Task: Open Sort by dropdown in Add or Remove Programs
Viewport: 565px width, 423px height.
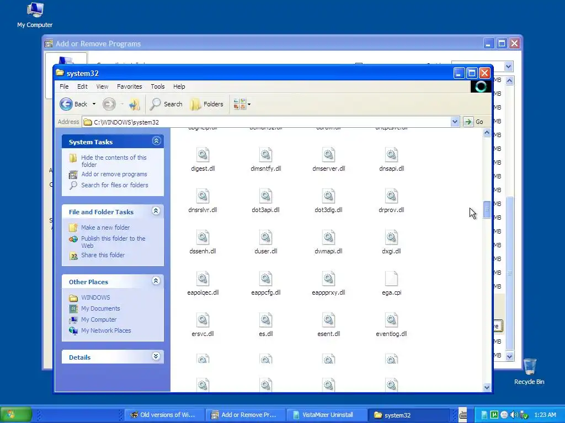Action: (x=508, y=66)
